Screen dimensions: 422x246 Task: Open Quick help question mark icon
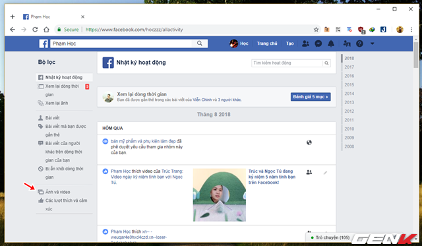coord(359,44)
